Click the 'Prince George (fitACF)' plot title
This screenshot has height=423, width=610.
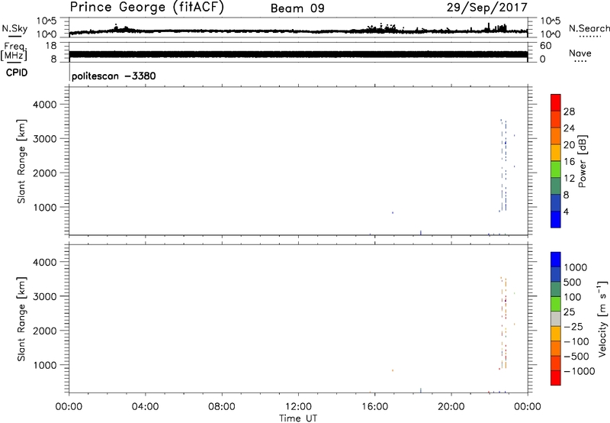tap(146, 7)
